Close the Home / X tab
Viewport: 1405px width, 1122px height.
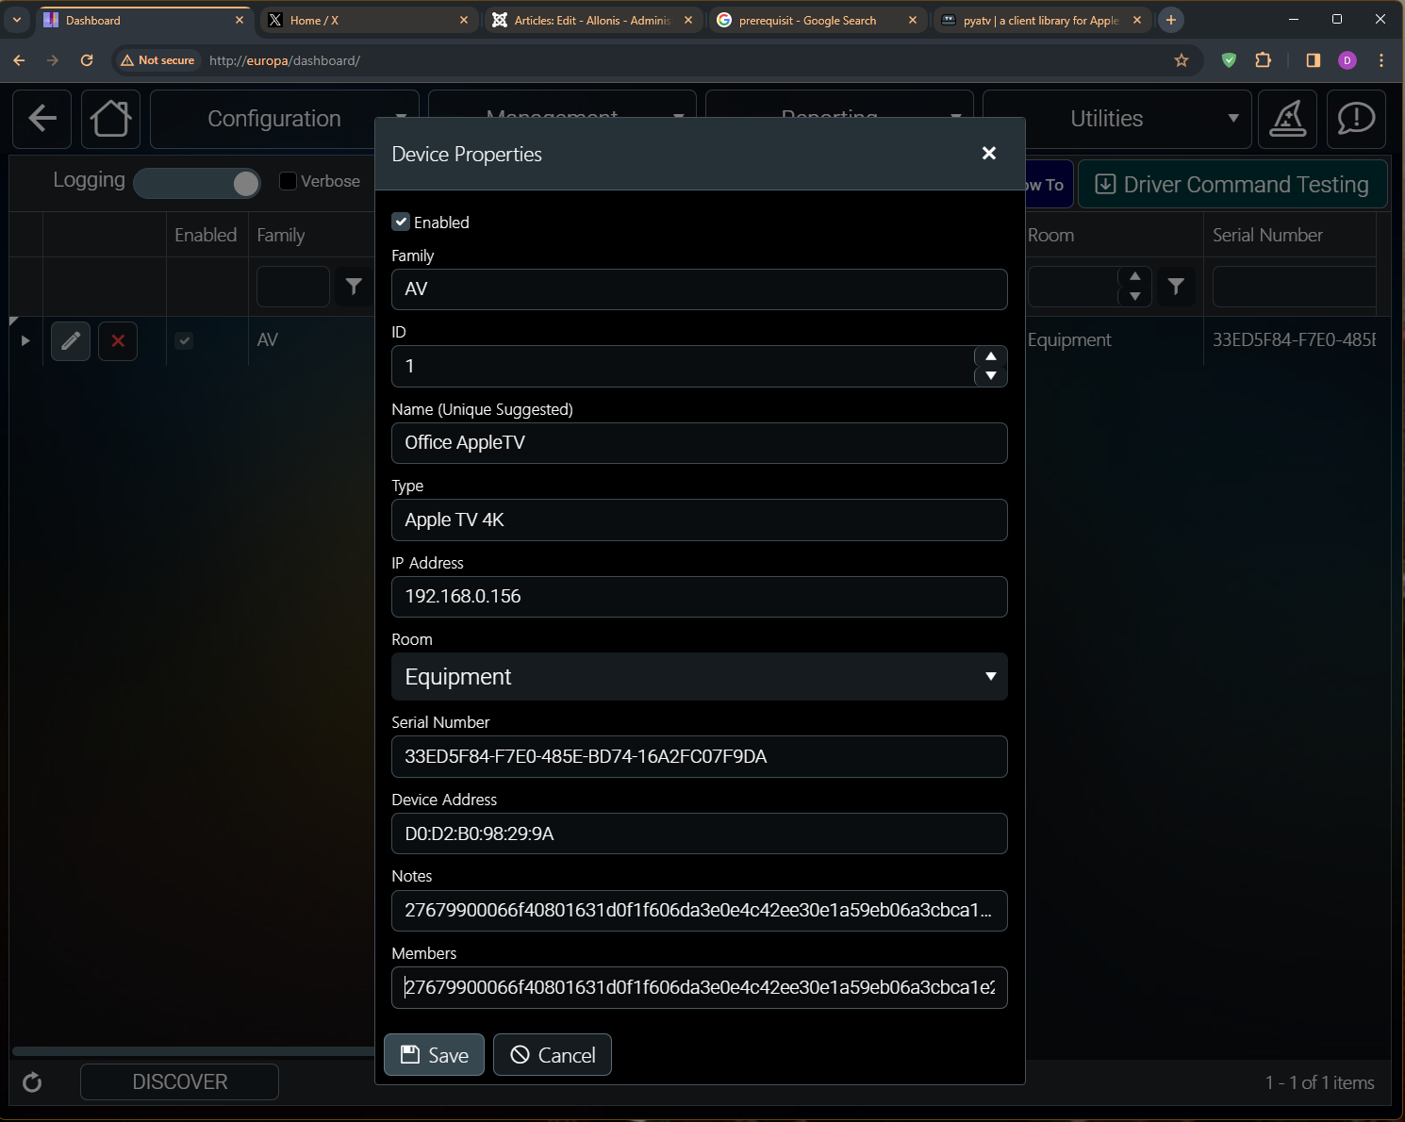[464, 20]
